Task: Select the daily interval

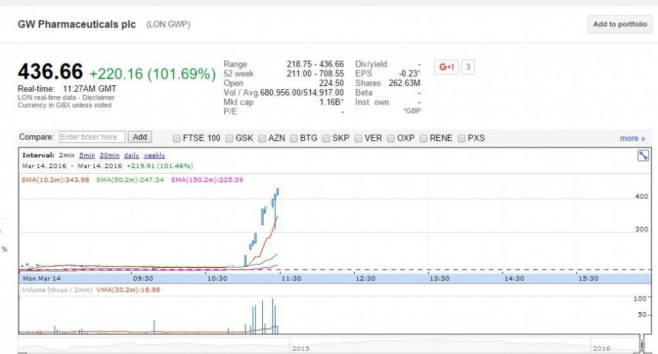Action: (131, 155)
